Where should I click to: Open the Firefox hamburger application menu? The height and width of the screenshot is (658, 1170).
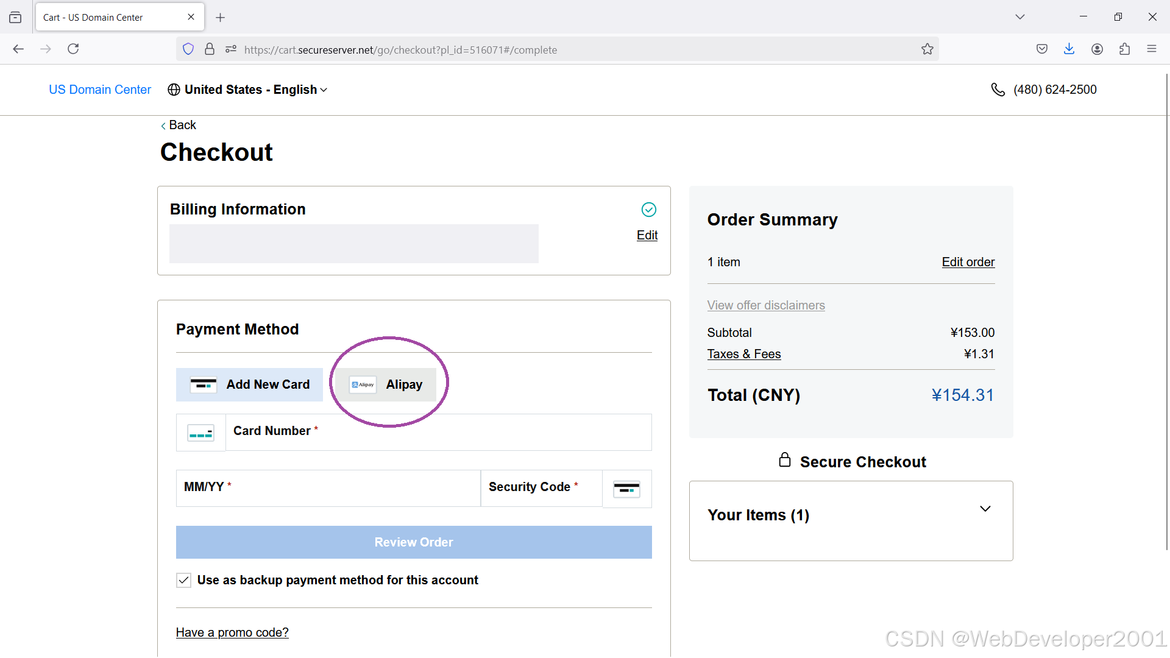[x=1151, y=49]
